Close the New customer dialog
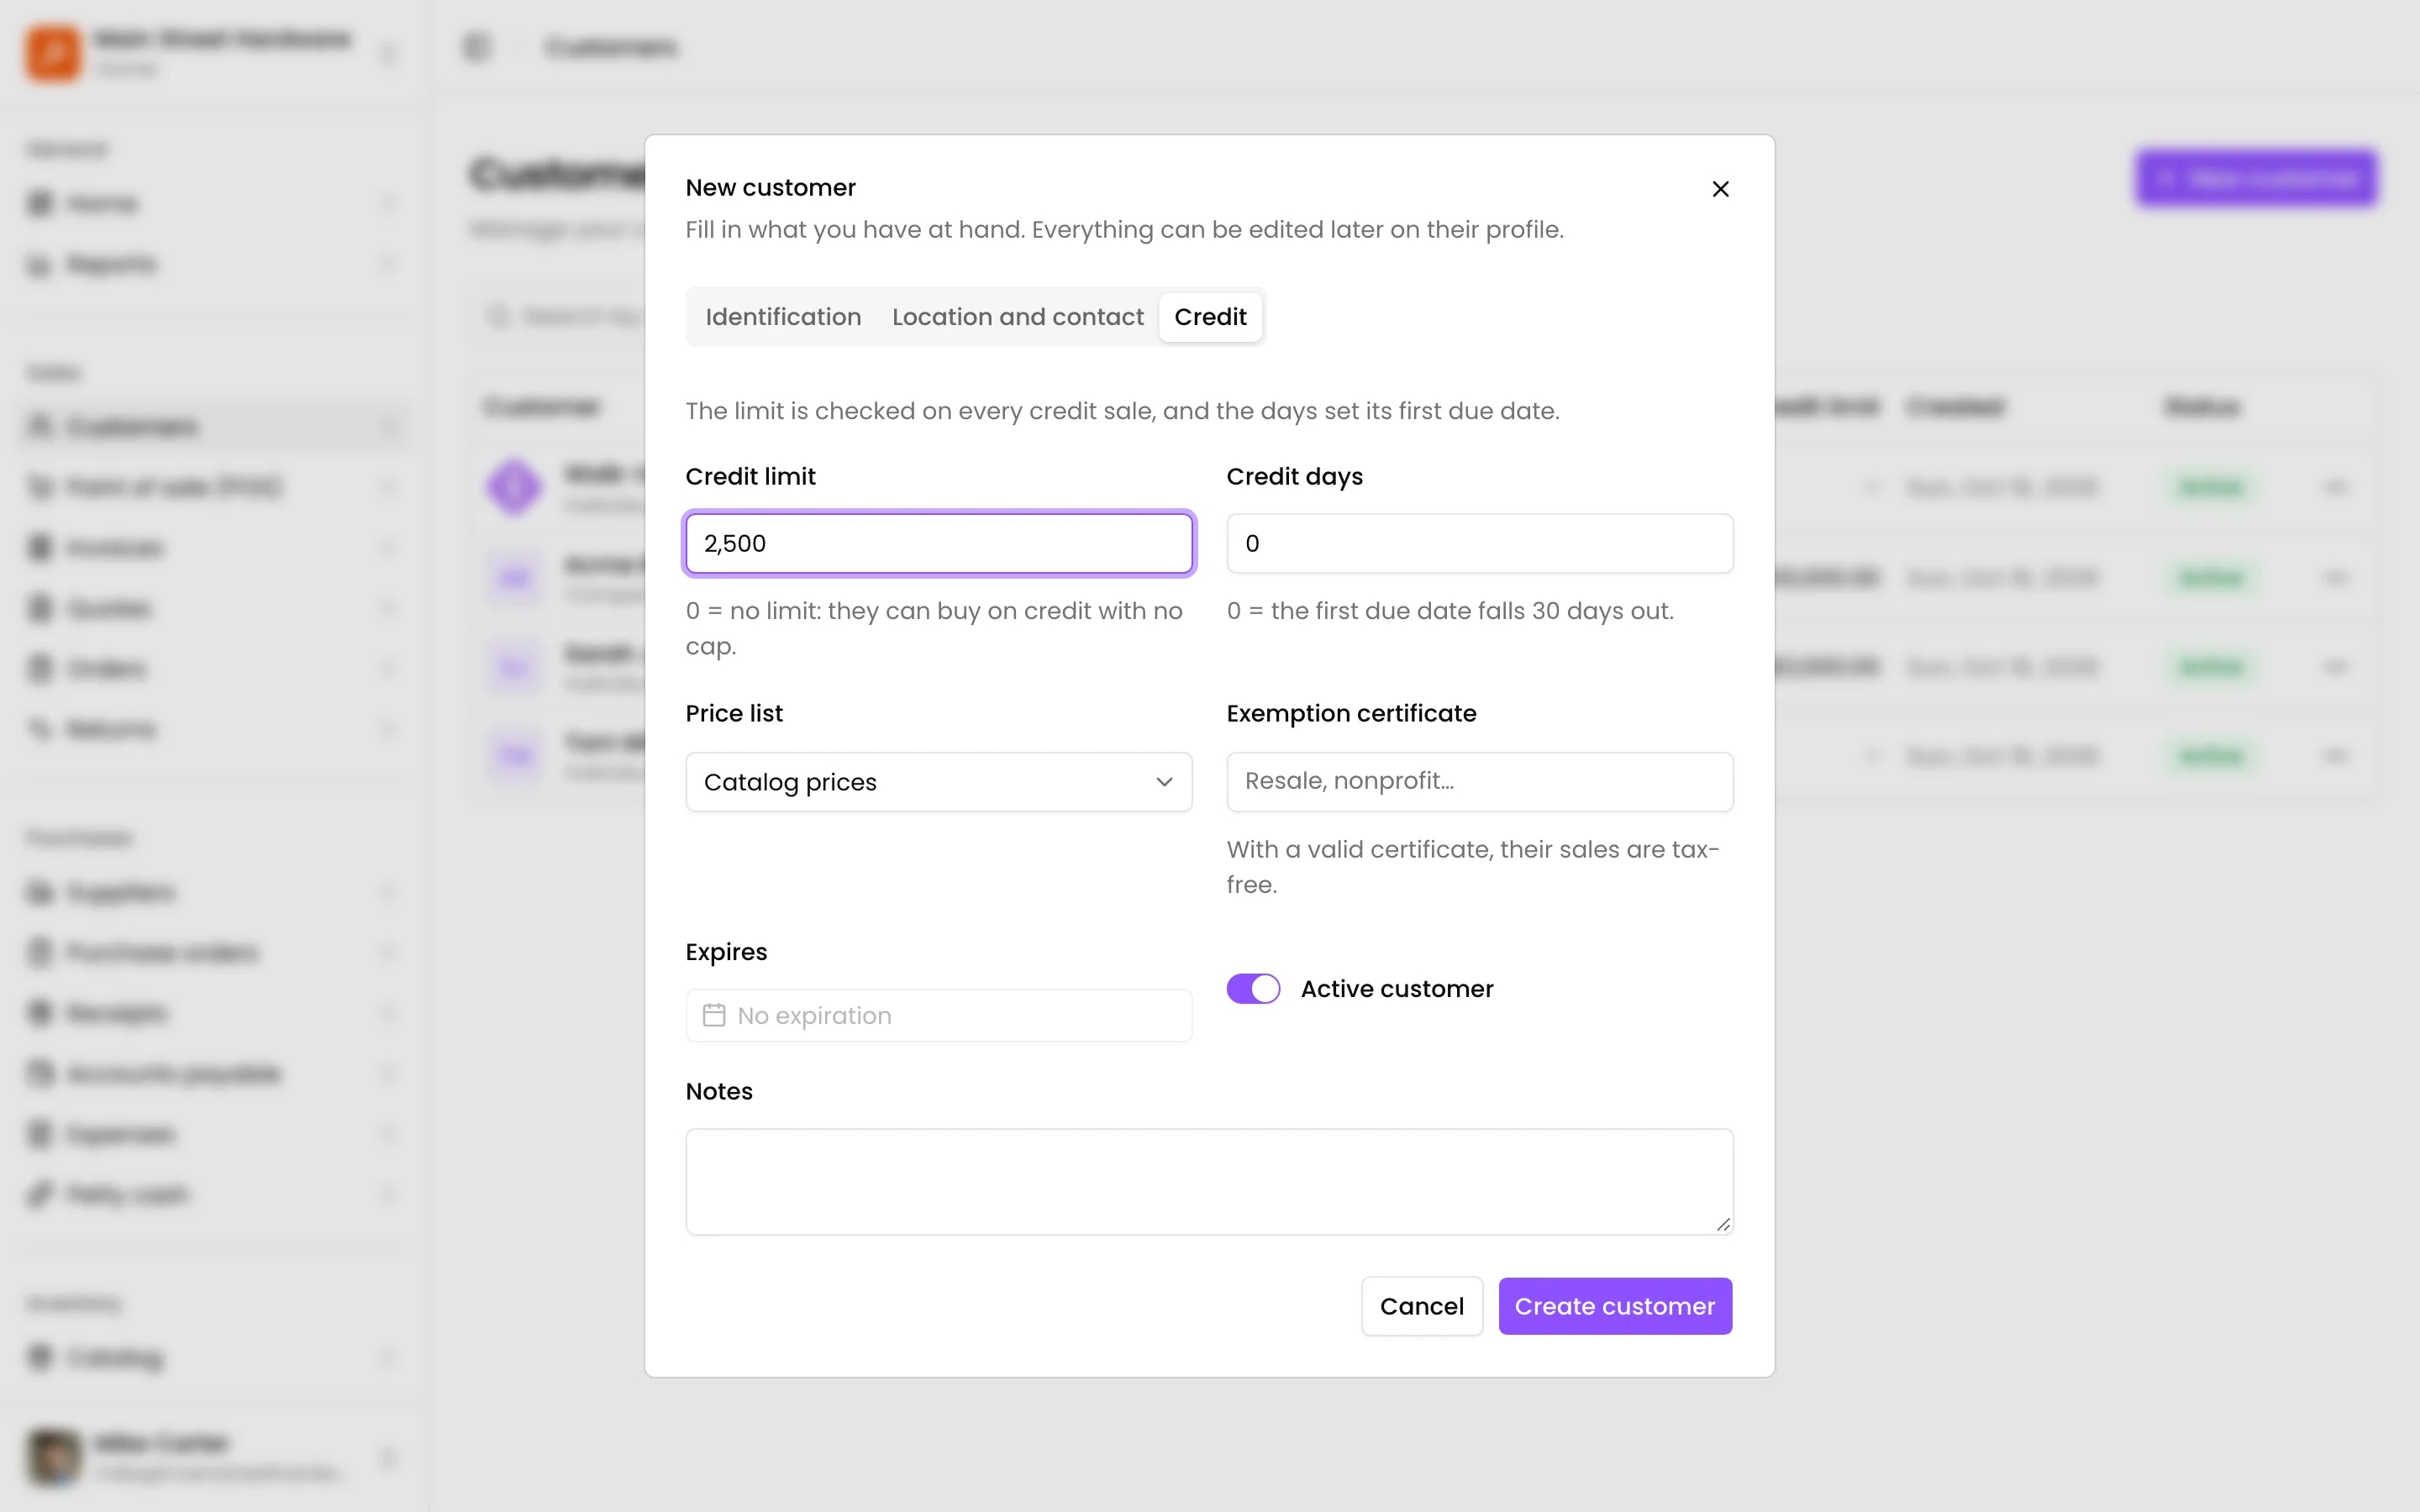Viewport: 2420px width, 1512px height. pyautogui.click(x=1720, y=189)
